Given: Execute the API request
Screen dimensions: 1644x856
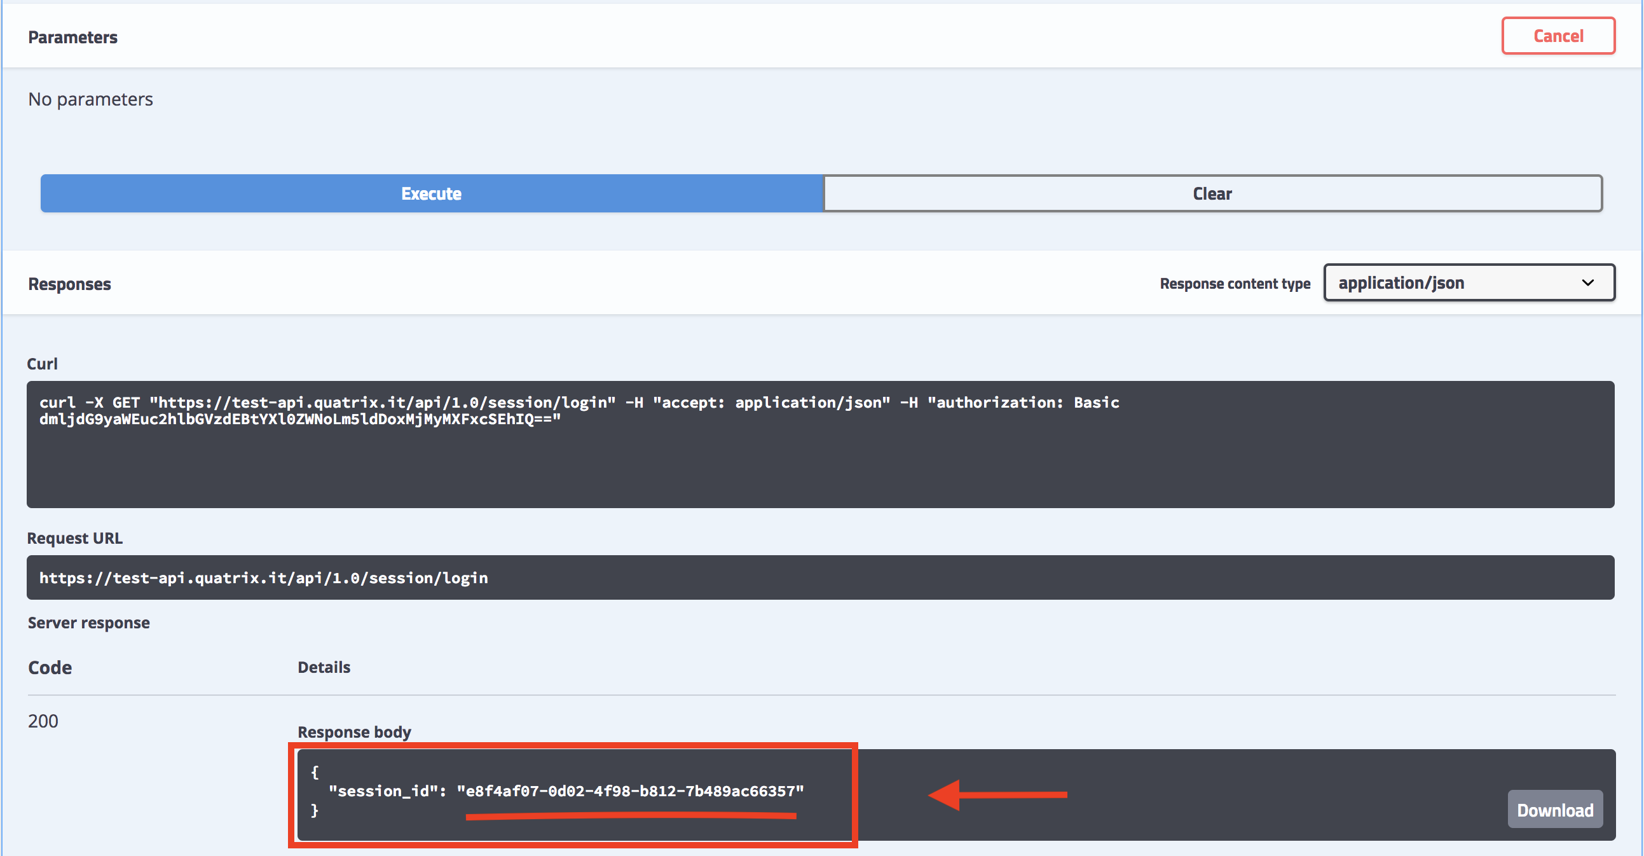Looking at the screenshot, I should (432, 193).
